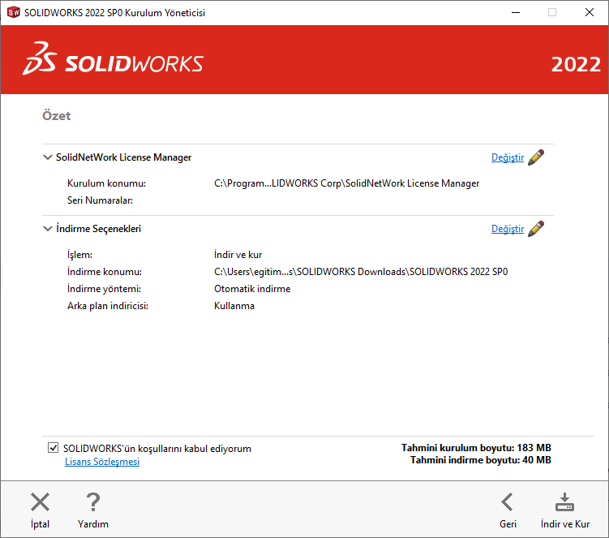Minimize the Kurulum Yöneticisi window
The height and width of the screenshot is (538, 609).
click(x=514, y=12)
